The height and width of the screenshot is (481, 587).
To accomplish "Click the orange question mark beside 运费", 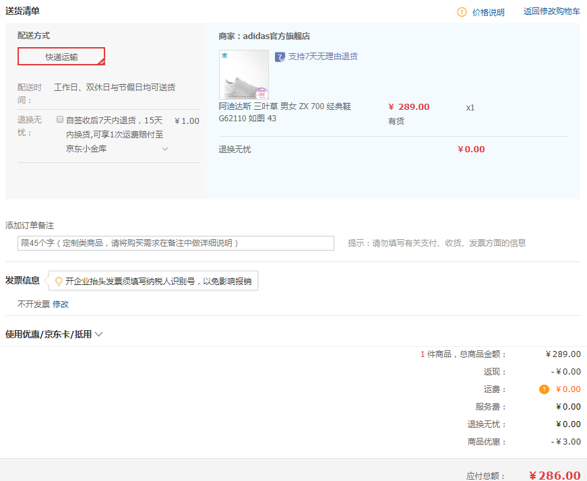I will [544, 389].
